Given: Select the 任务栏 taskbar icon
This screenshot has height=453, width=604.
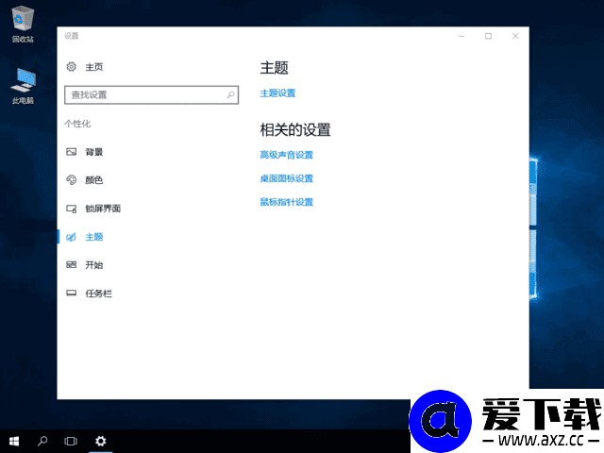Looking at the screenshot, I should [72, 294].
